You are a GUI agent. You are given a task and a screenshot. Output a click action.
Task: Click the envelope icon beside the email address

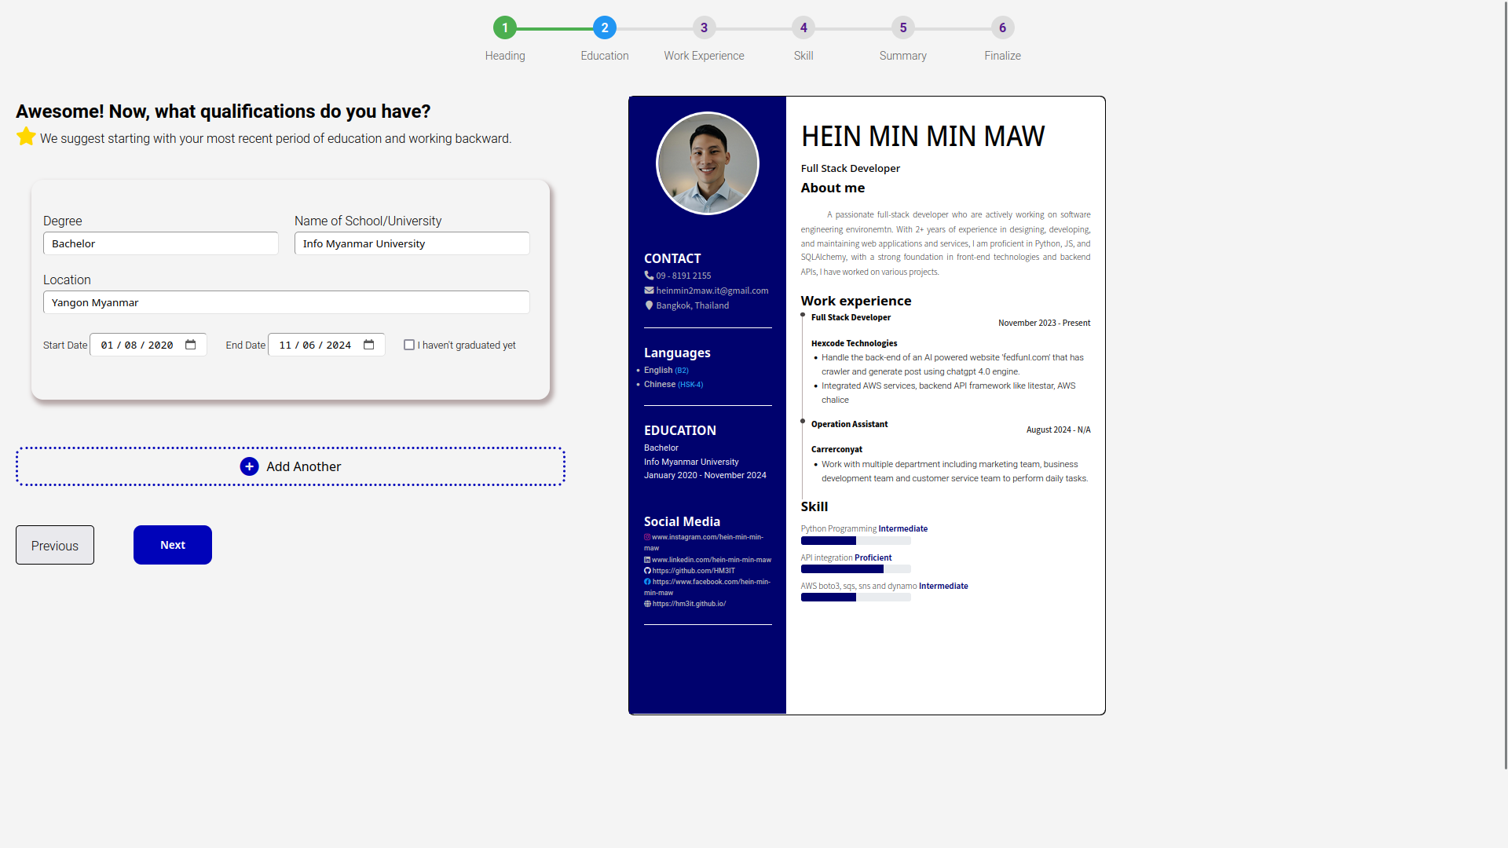pyautogui.click(x=649, y=290)
